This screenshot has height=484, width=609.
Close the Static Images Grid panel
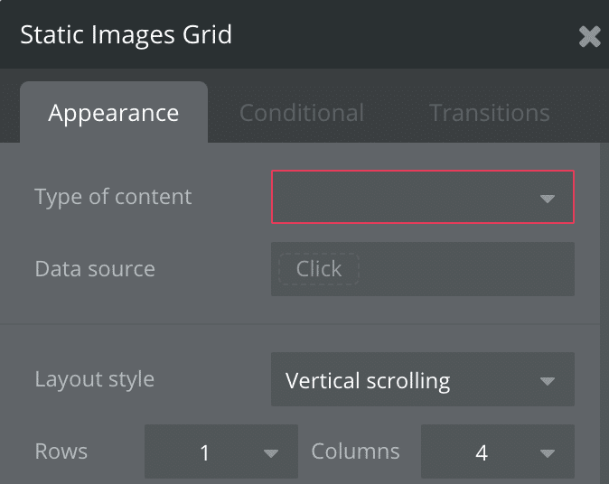pos(589,36)
